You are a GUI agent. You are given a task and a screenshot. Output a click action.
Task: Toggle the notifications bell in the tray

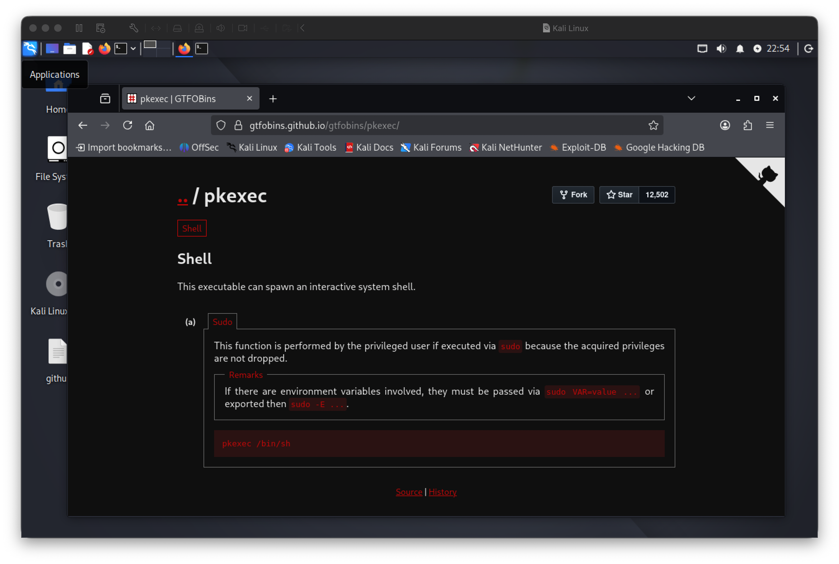tap(740, 49)
